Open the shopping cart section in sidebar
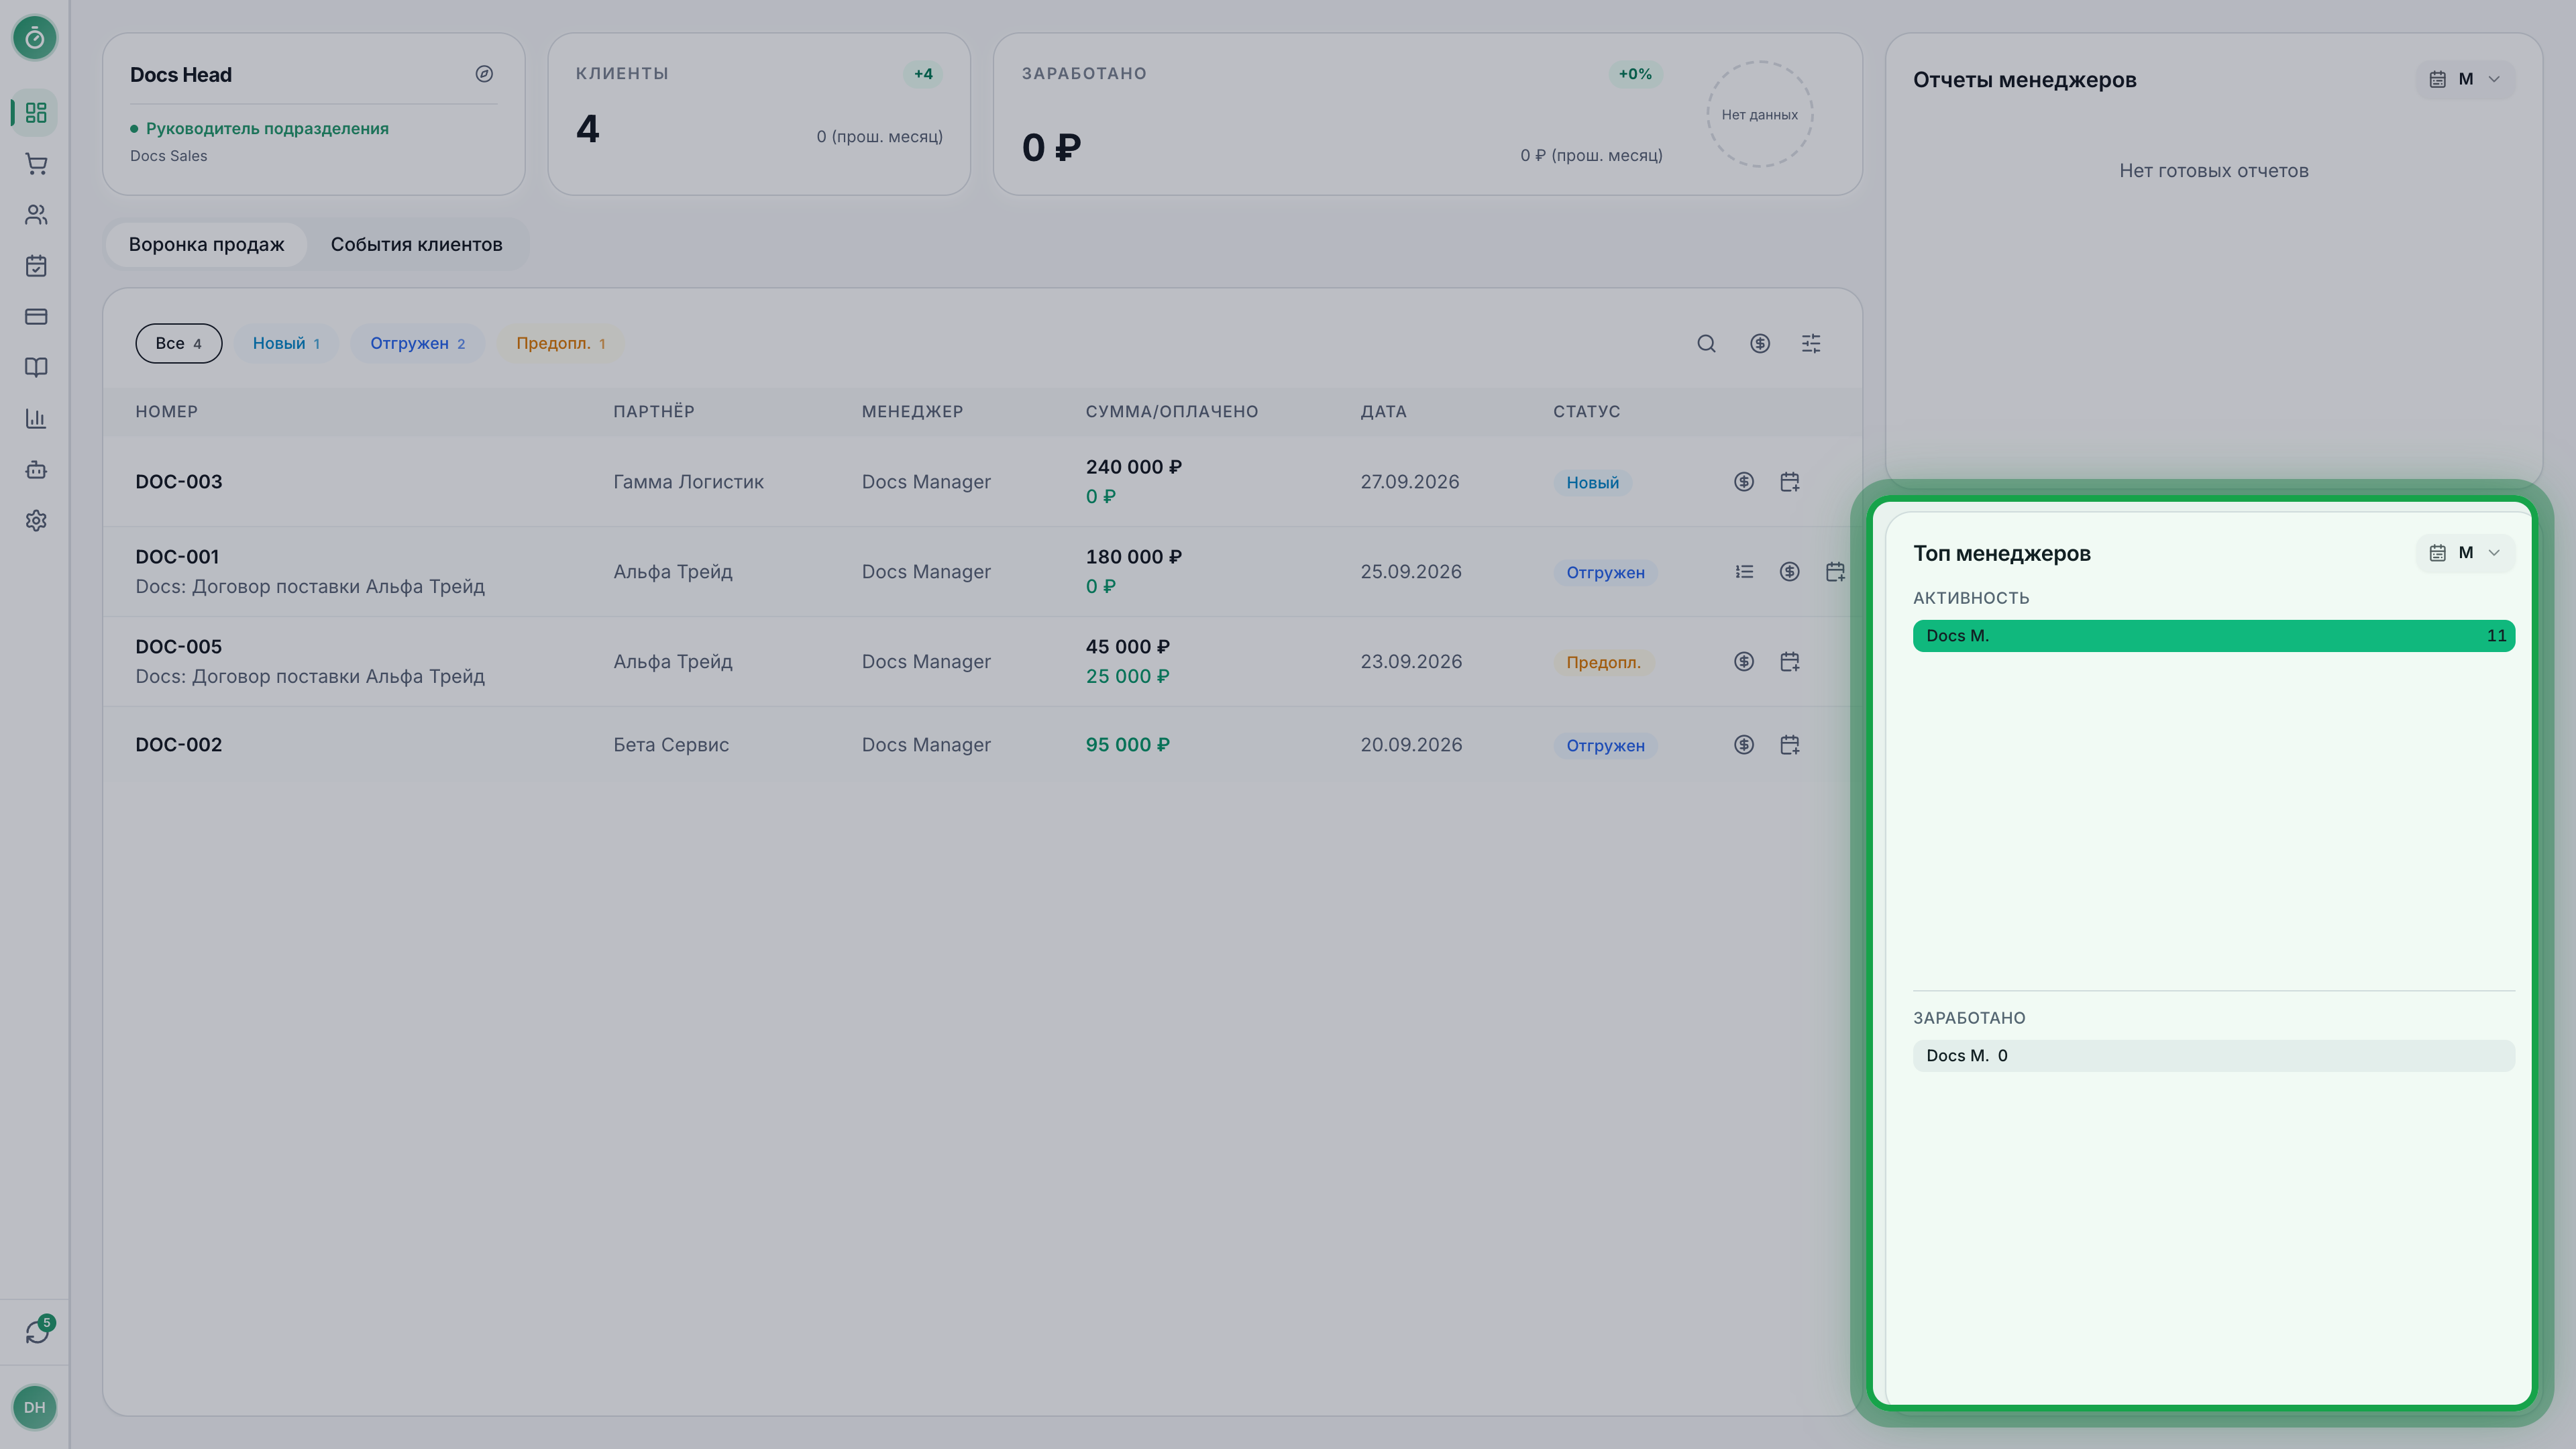Screen dimensions: 2576x1449 click(x=36, y=164)
